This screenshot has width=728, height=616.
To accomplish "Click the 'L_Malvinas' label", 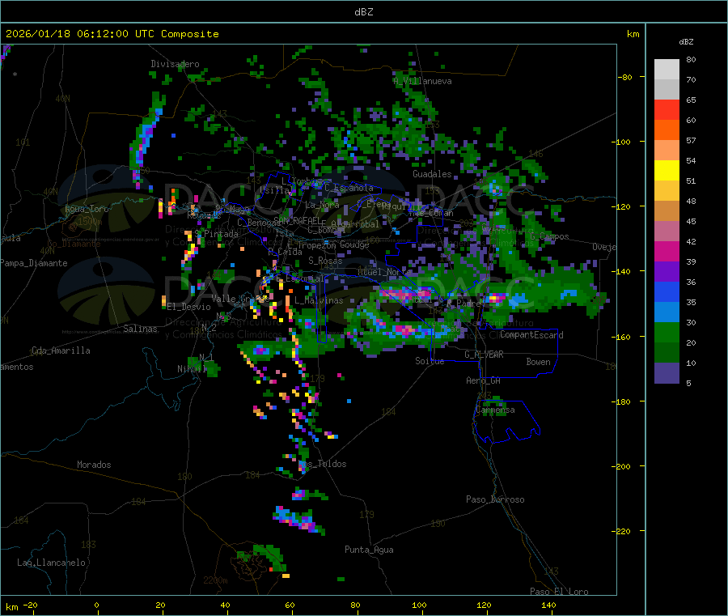I will [319, 301].
